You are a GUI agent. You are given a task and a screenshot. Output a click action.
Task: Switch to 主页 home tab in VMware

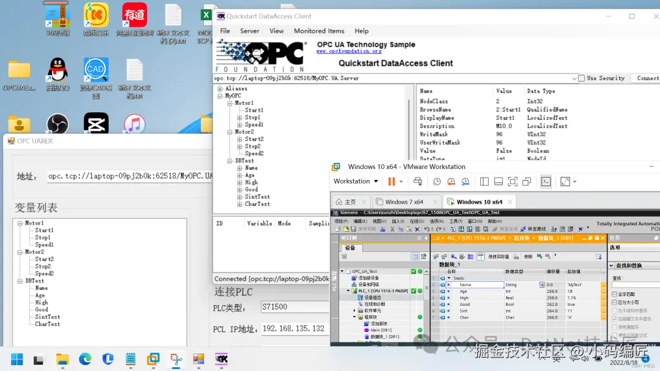pyautogui.click(x=350, y=202)
